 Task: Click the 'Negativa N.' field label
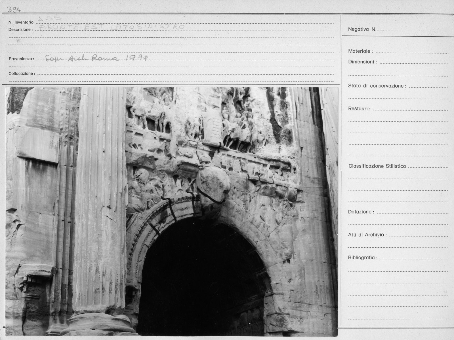362,29
